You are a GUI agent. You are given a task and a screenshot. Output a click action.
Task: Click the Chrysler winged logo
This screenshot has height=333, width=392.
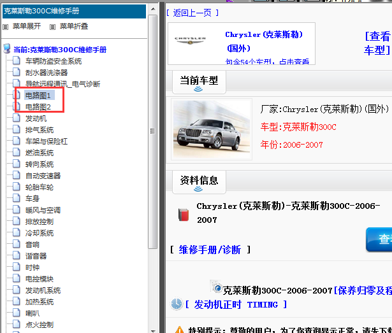[x=190, y=41]
